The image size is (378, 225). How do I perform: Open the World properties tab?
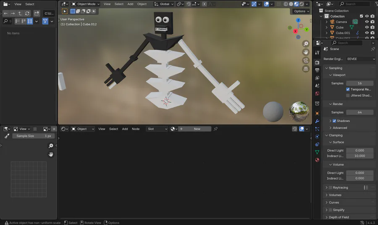317,93
